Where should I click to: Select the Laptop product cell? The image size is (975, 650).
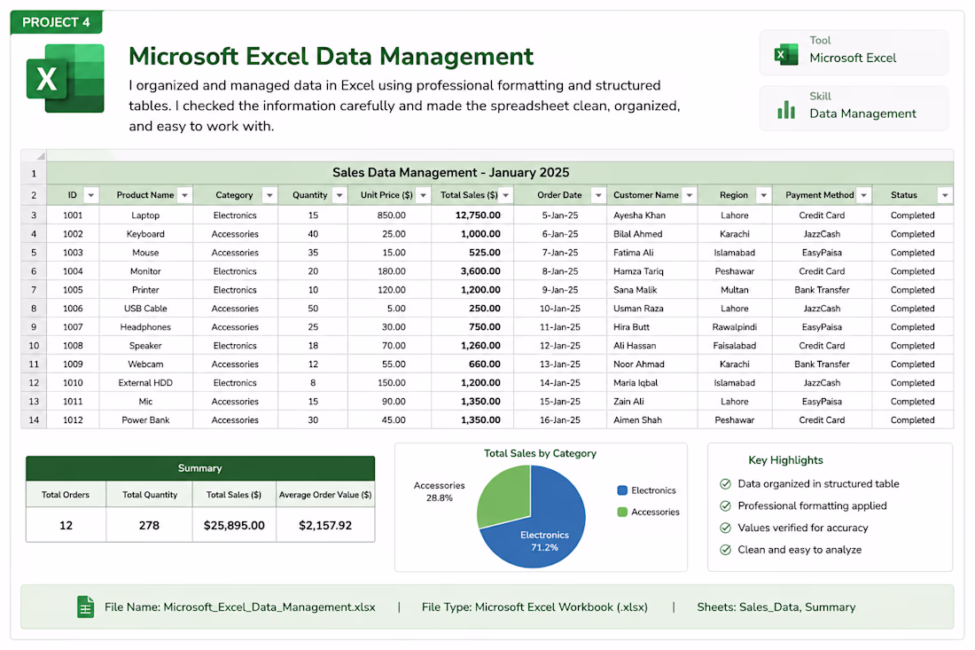tap(145, 215)
